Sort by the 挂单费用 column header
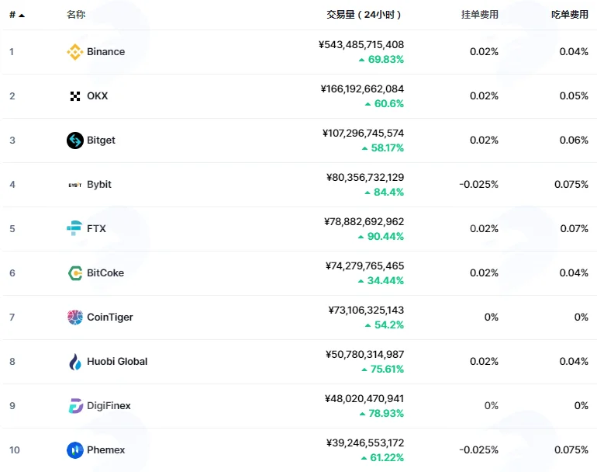The height and width of the screenshot is (472, 597). (x=480, y=15)
